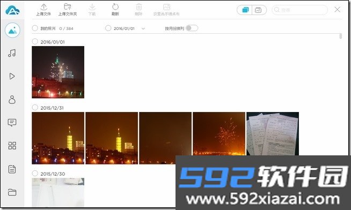Open the 2015/12/30 white photo
351x210 pixels.
click(x=58, y=192)
